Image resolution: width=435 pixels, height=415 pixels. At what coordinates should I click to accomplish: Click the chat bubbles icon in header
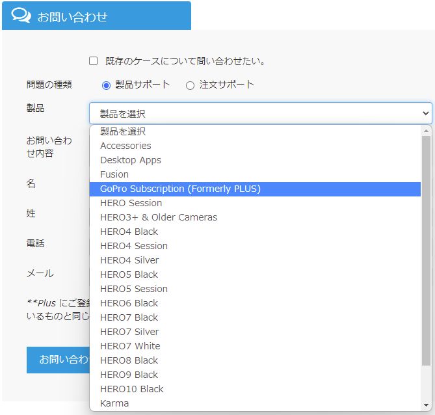21,16
